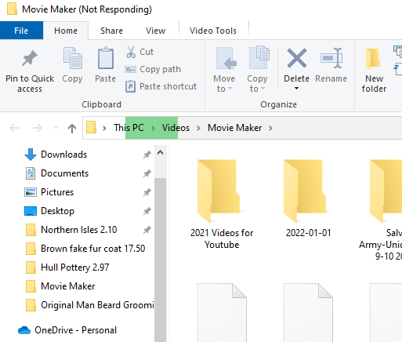
Task: Expand chevron after Videos breadcrumb
Action: 198,128
